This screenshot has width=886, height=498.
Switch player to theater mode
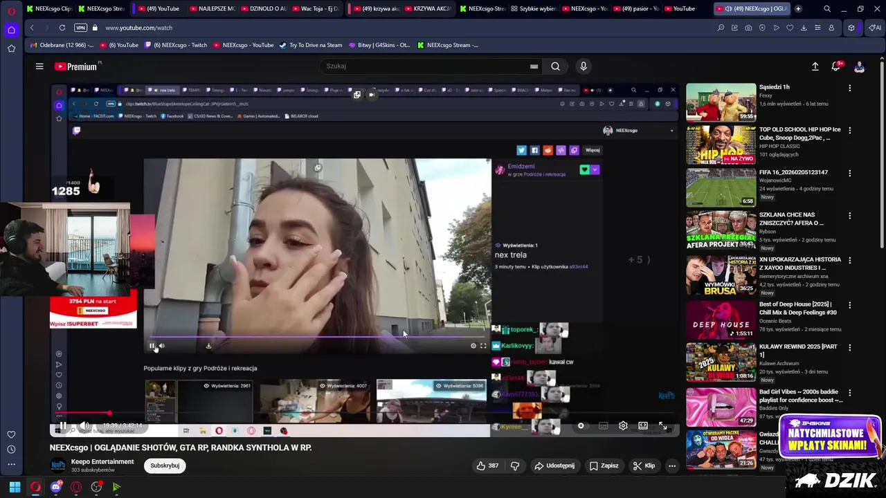tap(643, 425)
